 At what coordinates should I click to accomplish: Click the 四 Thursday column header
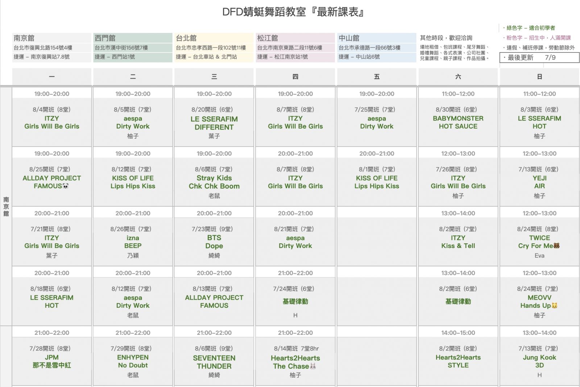[295, 77]
